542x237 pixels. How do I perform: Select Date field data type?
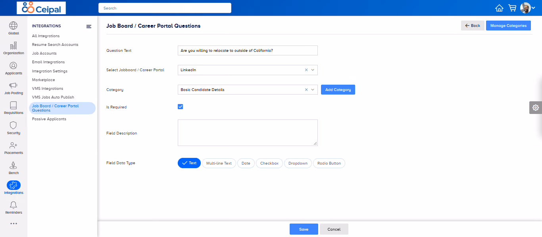pyautogui.click(x=246, y=163)
